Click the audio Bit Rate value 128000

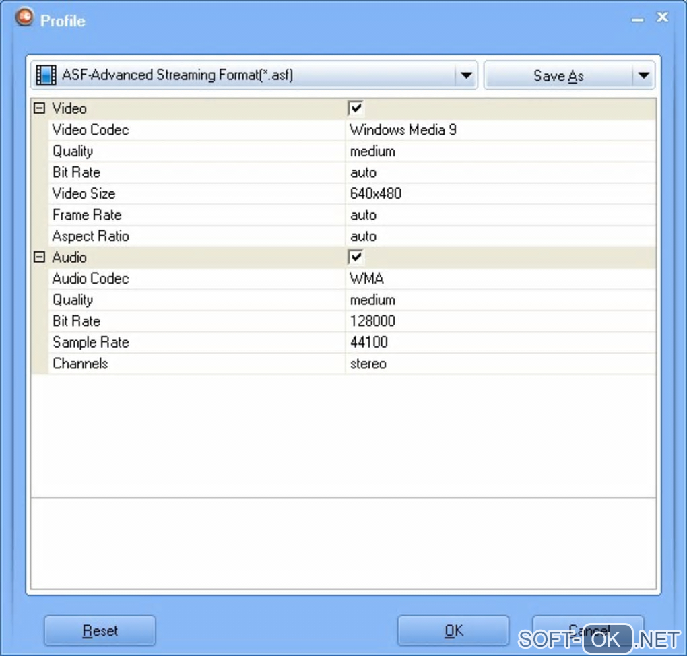372,321
